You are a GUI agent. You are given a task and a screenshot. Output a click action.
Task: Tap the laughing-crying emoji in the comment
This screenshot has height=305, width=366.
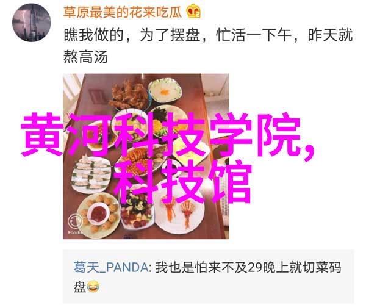[93, 287]
